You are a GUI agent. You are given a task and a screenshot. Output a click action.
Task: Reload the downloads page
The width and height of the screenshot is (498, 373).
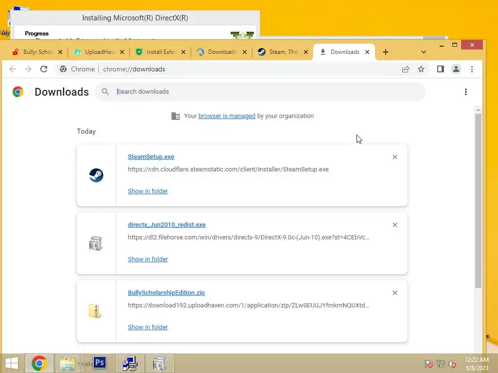44,69
